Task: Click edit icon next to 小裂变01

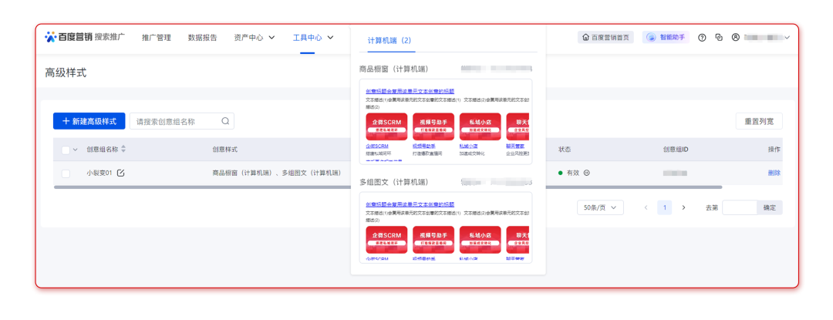Action: 120,173
